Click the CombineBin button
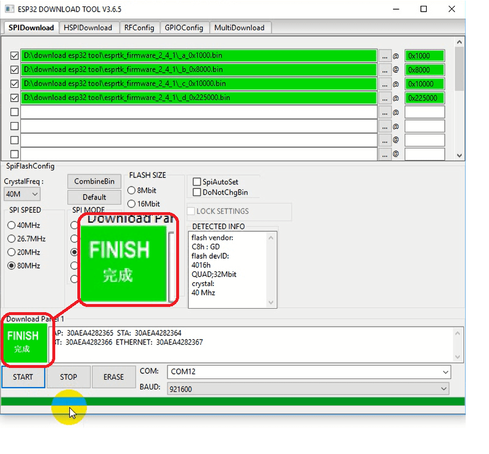 tap(94, 181)
